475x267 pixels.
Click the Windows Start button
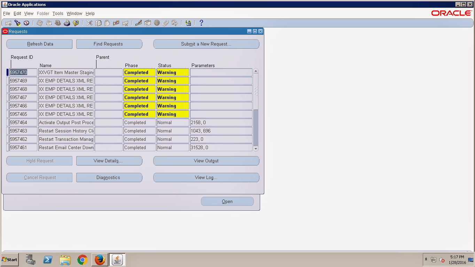[10, 260]
